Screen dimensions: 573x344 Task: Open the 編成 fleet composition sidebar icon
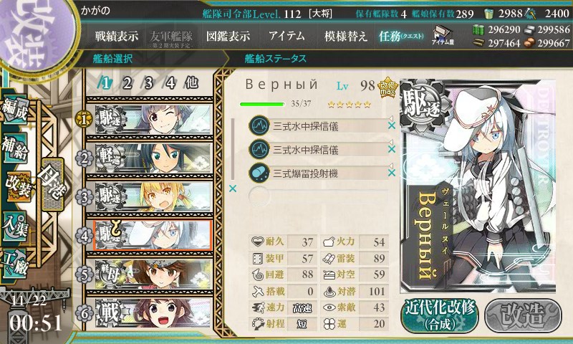pos(14,110)
